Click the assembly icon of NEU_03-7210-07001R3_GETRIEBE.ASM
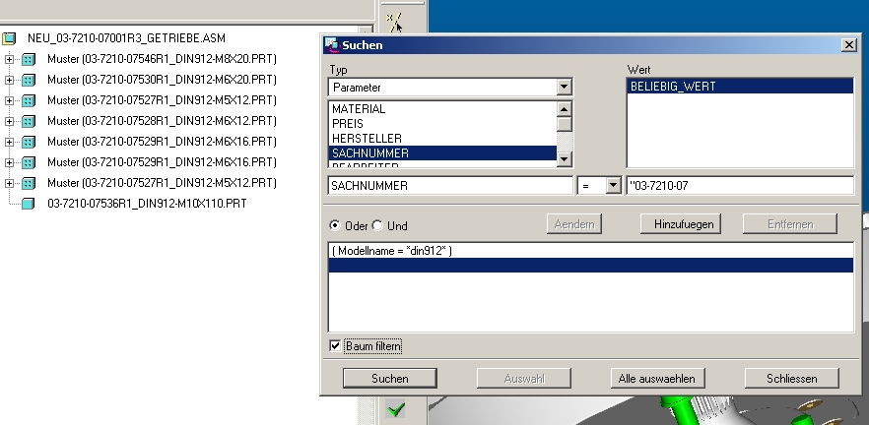This screenshot has height=425, width=869. coord(8,38)
